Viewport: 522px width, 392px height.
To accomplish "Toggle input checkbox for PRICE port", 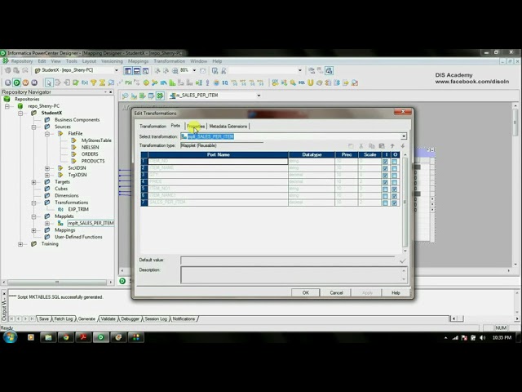I will point(385,182).
